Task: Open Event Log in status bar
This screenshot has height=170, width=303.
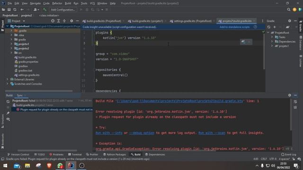Action: click(x=289, y=154)
